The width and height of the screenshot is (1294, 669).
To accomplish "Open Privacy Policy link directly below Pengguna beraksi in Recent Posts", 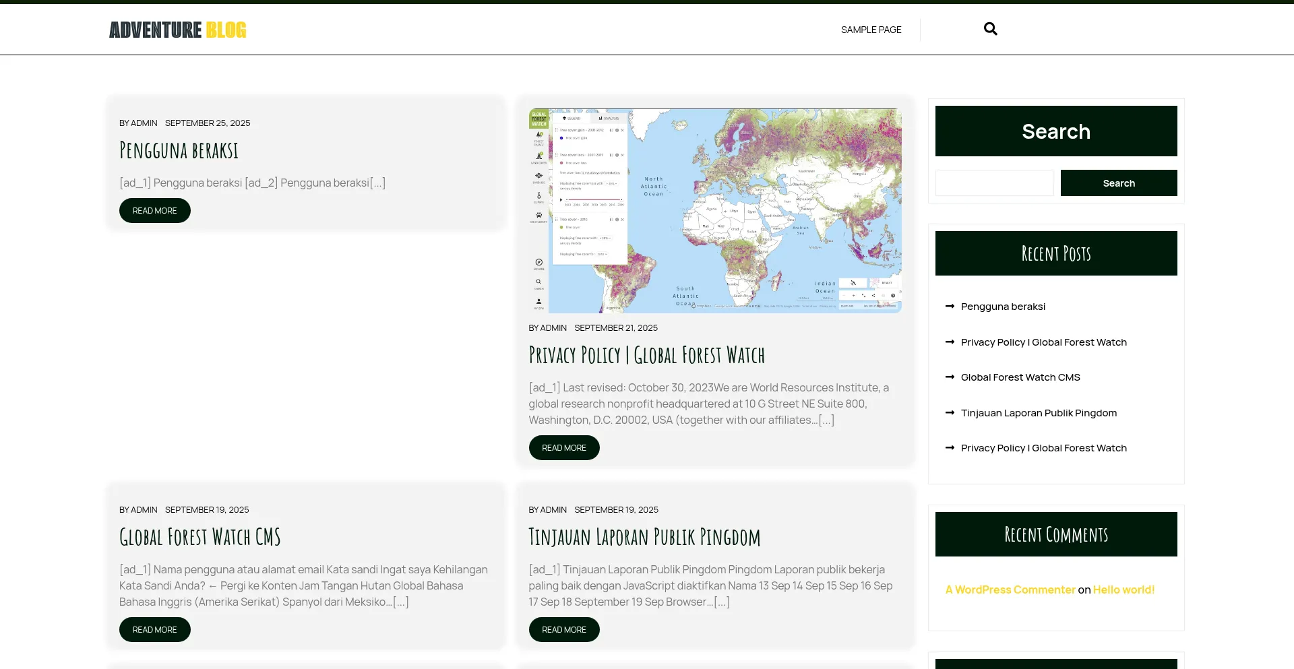I will [1044, 342].
